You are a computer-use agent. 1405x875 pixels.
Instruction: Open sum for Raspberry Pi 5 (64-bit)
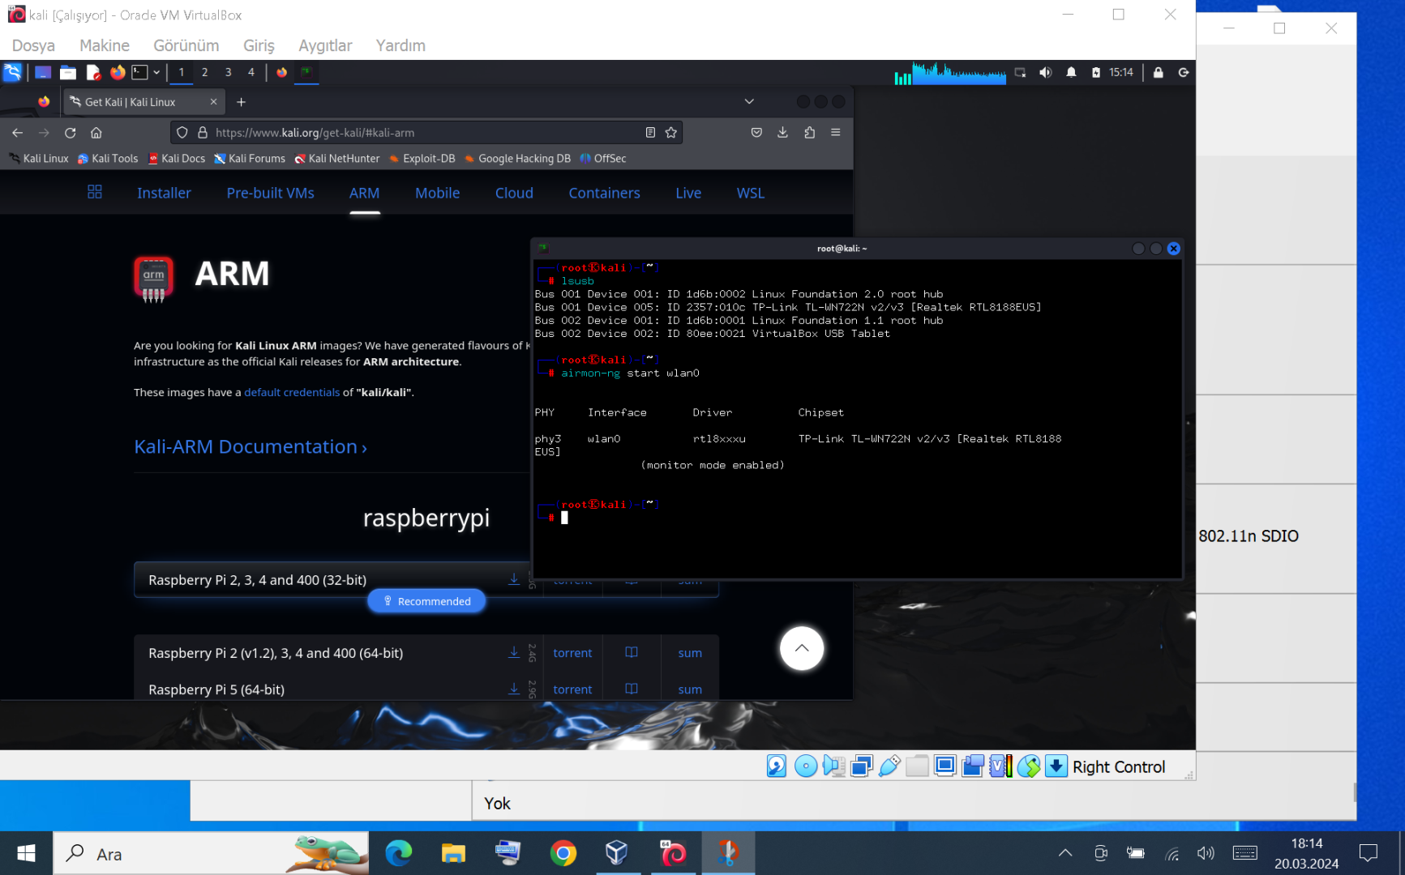690,689
